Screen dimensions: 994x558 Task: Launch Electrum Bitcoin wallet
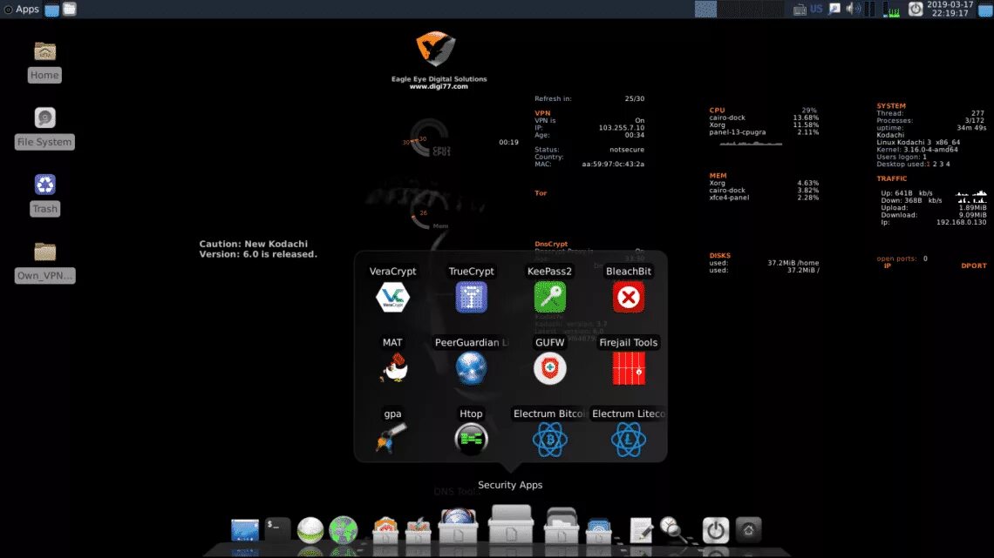tap(549, 439)
